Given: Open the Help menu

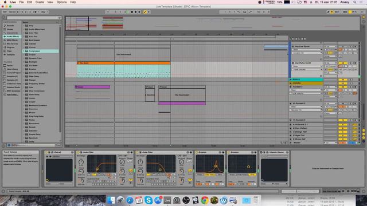Looking at the screenshot, I should (x=73, y=2).
